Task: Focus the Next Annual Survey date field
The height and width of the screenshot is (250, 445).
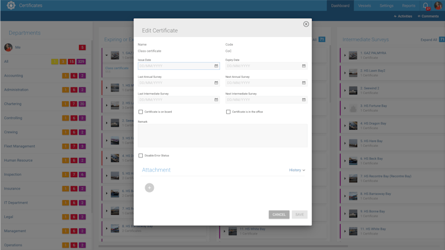Action: tap(266, 83)
